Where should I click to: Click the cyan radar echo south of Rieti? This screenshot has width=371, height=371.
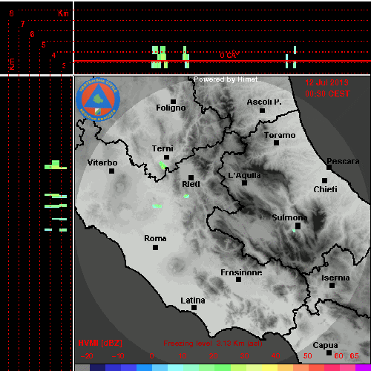[x=186, y=197]
